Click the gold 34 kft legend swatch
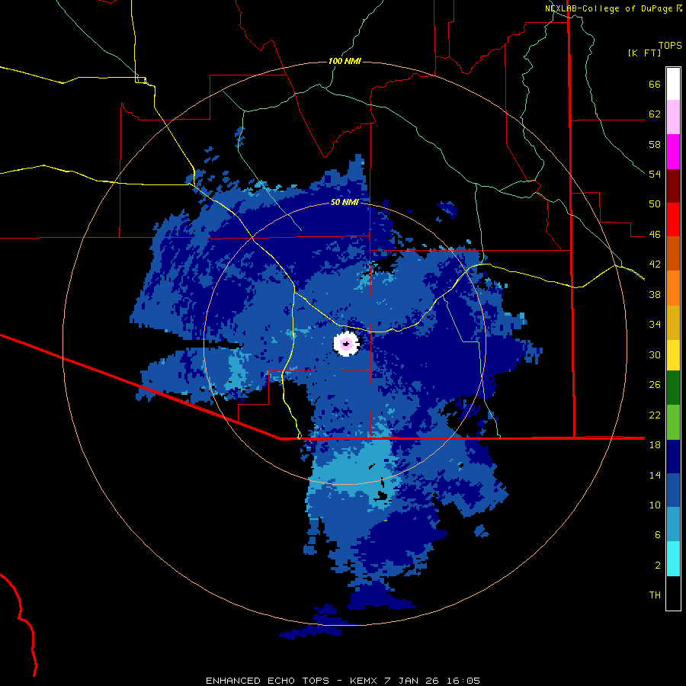Image resolution: width=686 pixels, height=686 pixels. pos(673,322)
